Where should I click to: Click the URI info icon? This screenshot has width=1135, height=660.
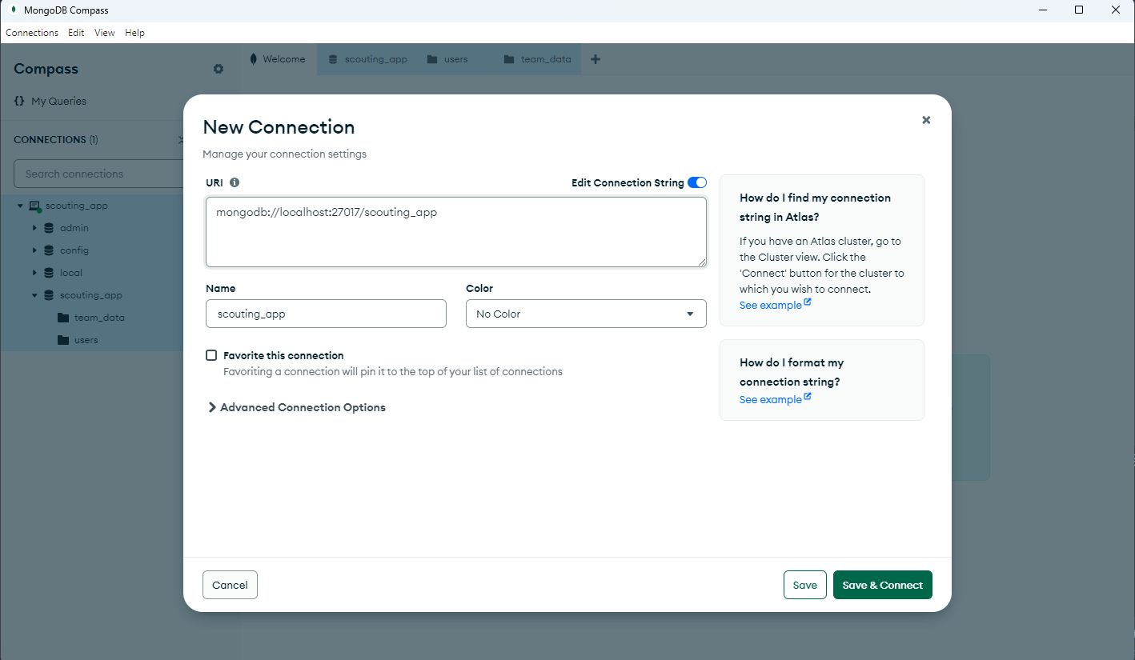(x=235, y=182)
